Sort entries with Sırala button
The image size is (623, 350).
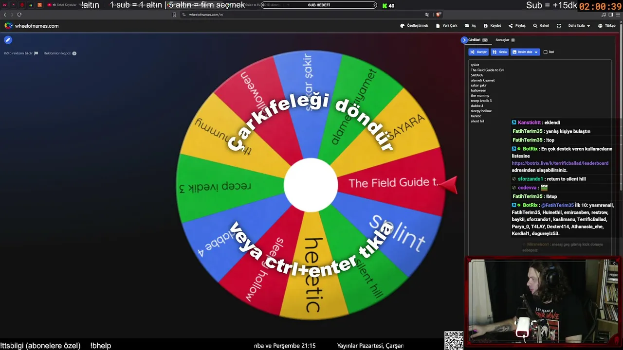tap(500, 52)
